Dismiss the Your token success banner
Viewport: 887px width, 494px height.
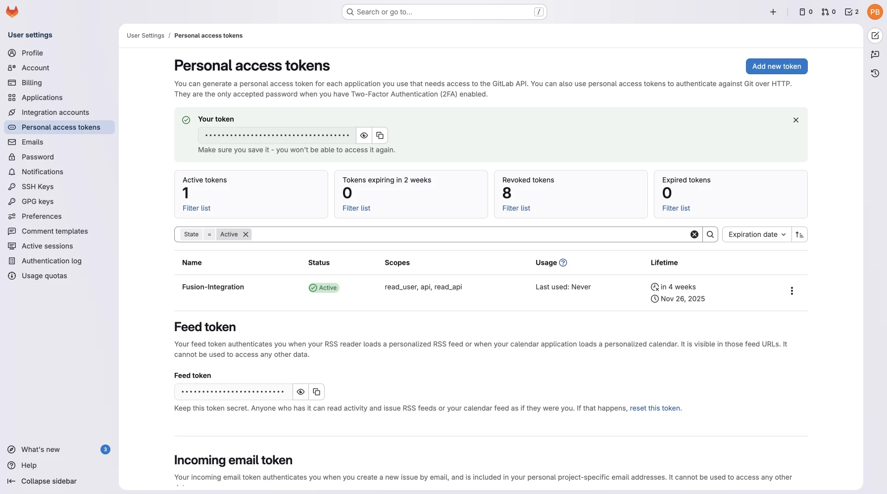pos(795,120)
